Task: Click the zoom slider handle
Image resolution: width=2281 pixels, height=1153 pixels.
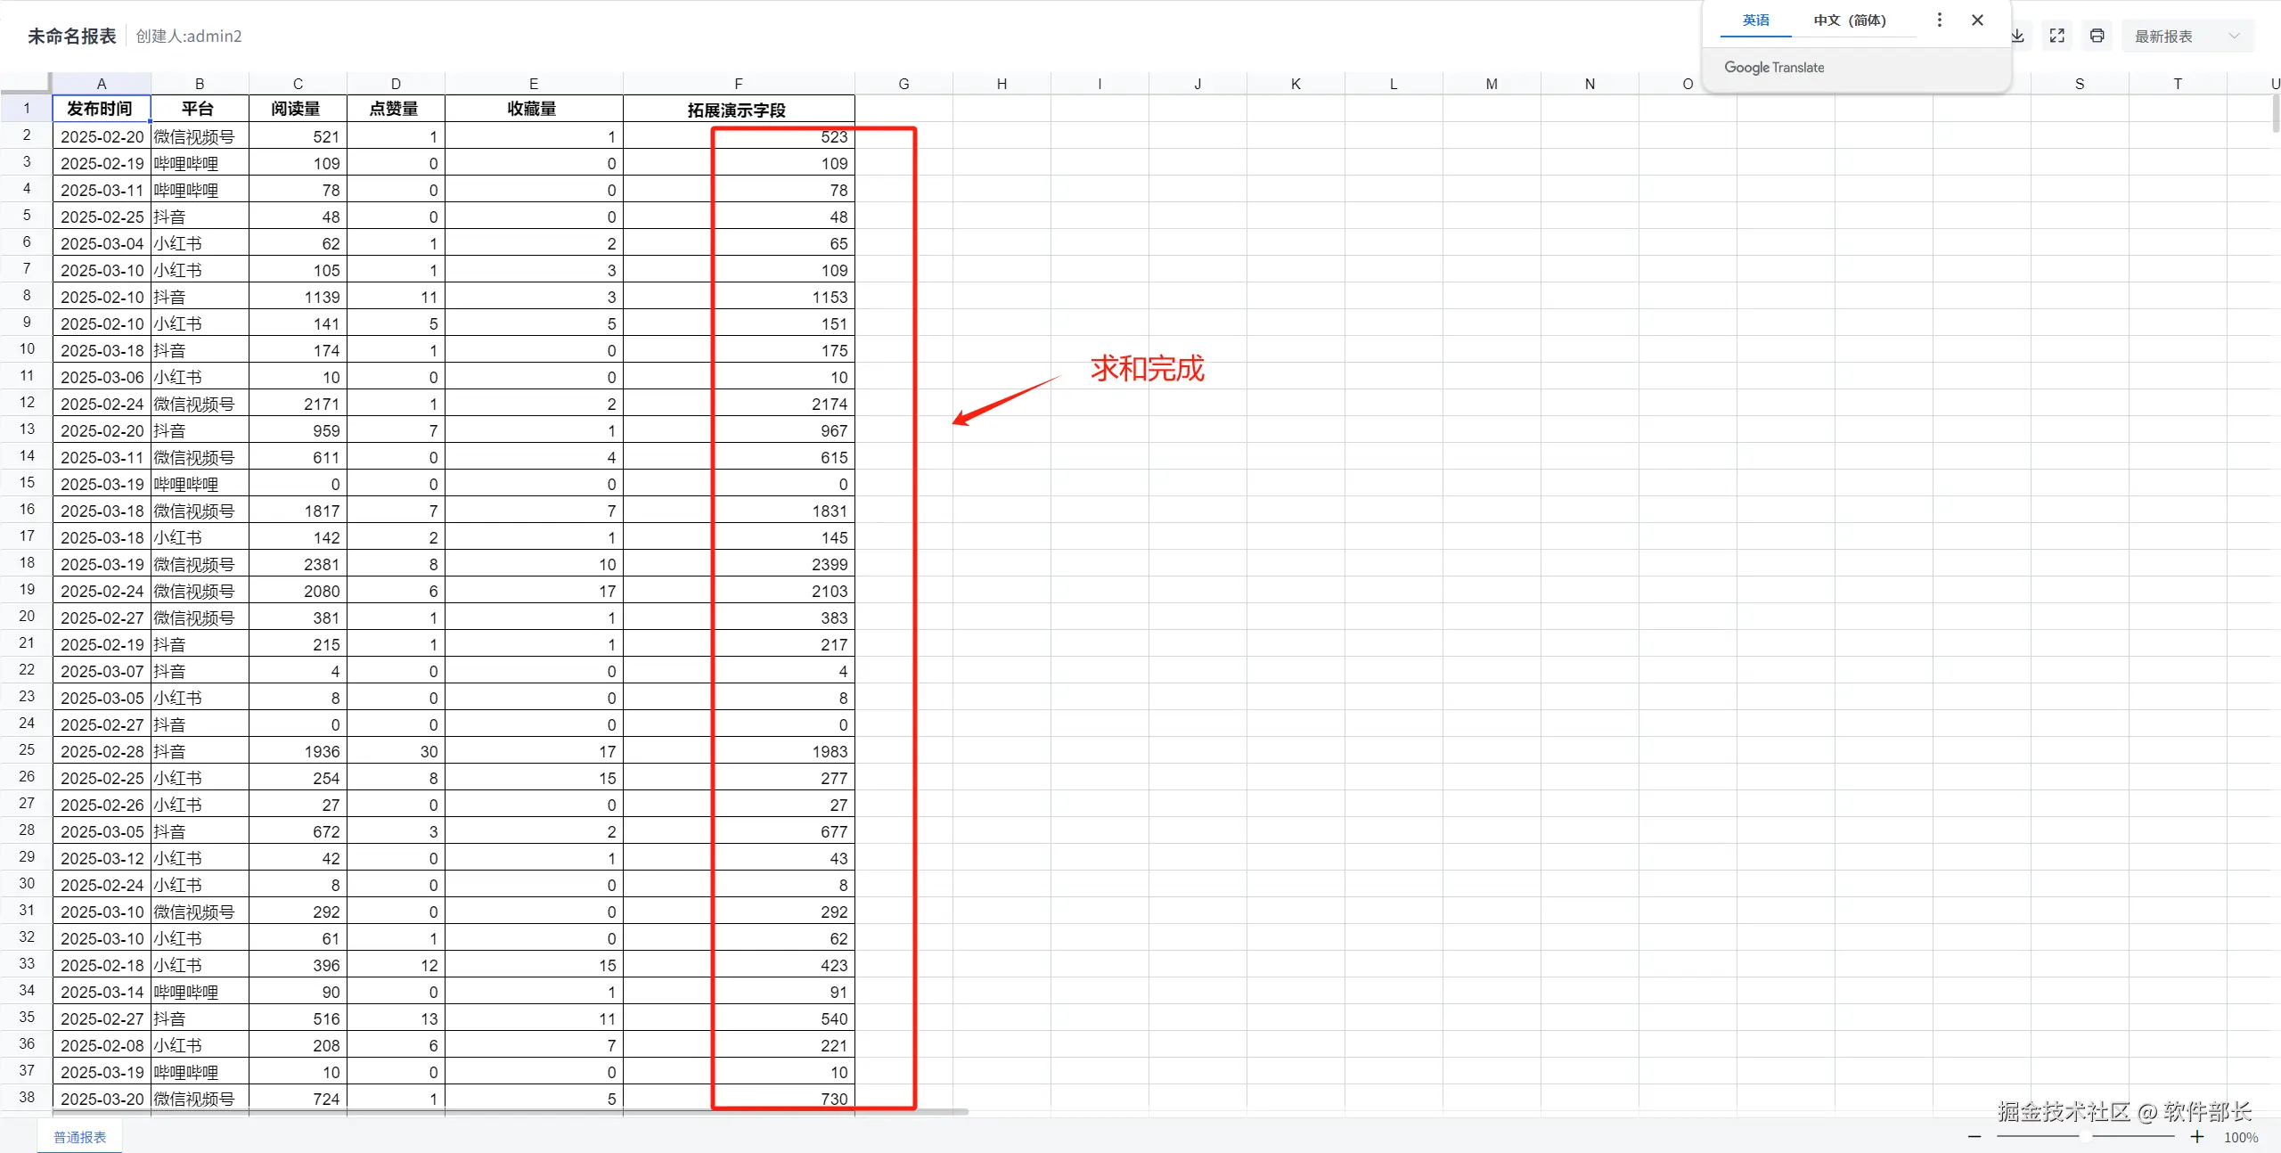Action: coord(2086,1136)
